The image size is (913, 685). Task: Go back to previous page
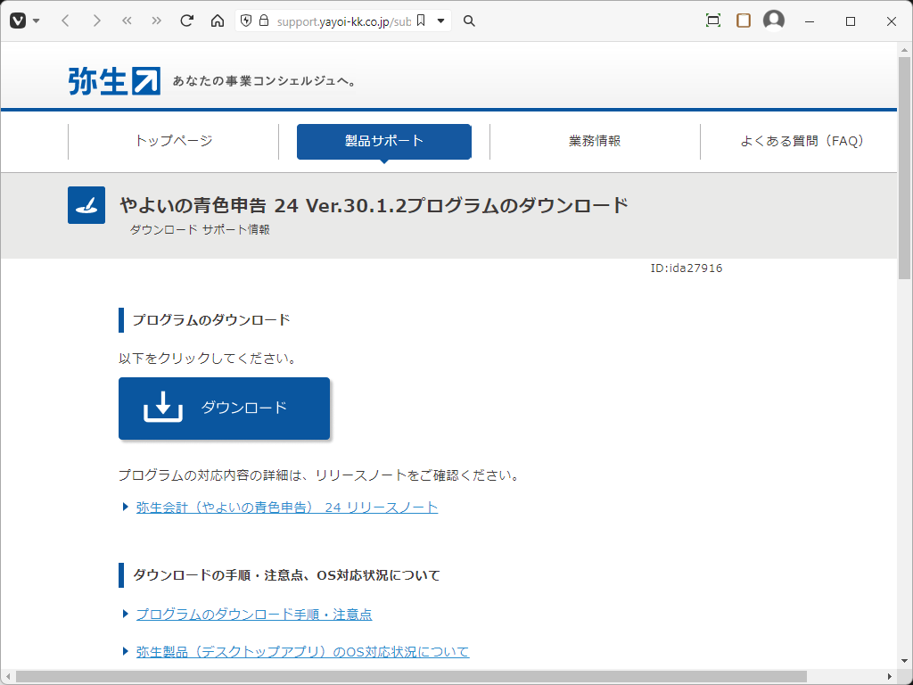pos(65,21)
